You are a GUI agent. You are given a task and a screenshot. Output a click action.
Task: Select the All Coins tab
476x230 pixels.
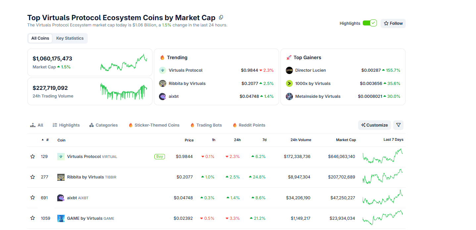pyautogui.click(x=40, y=38)
